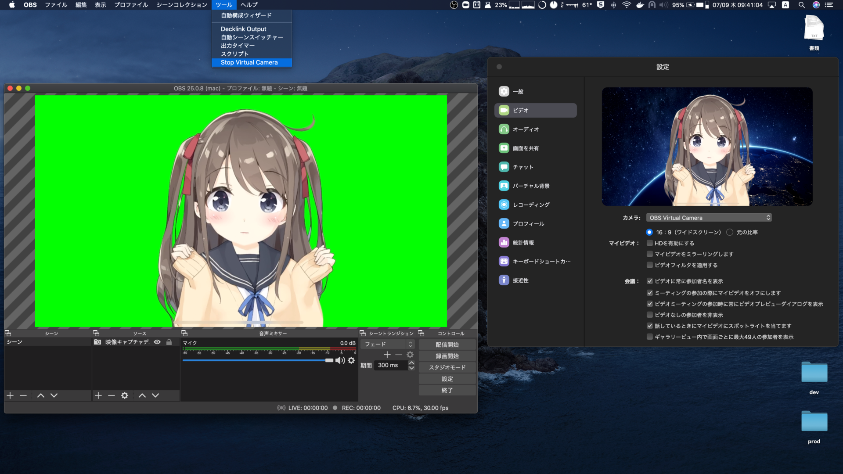
Task: Lock the 映像キャプチャデバイス source
Action: coord(169,342)
